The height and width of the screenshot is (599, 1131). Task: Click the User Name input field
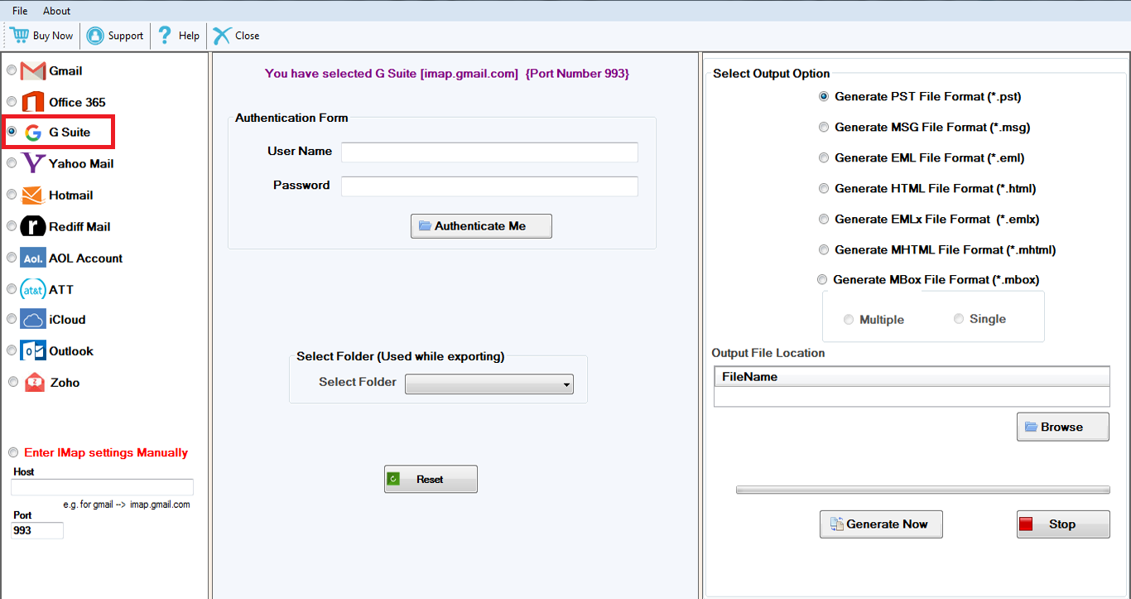pos(489,152)
